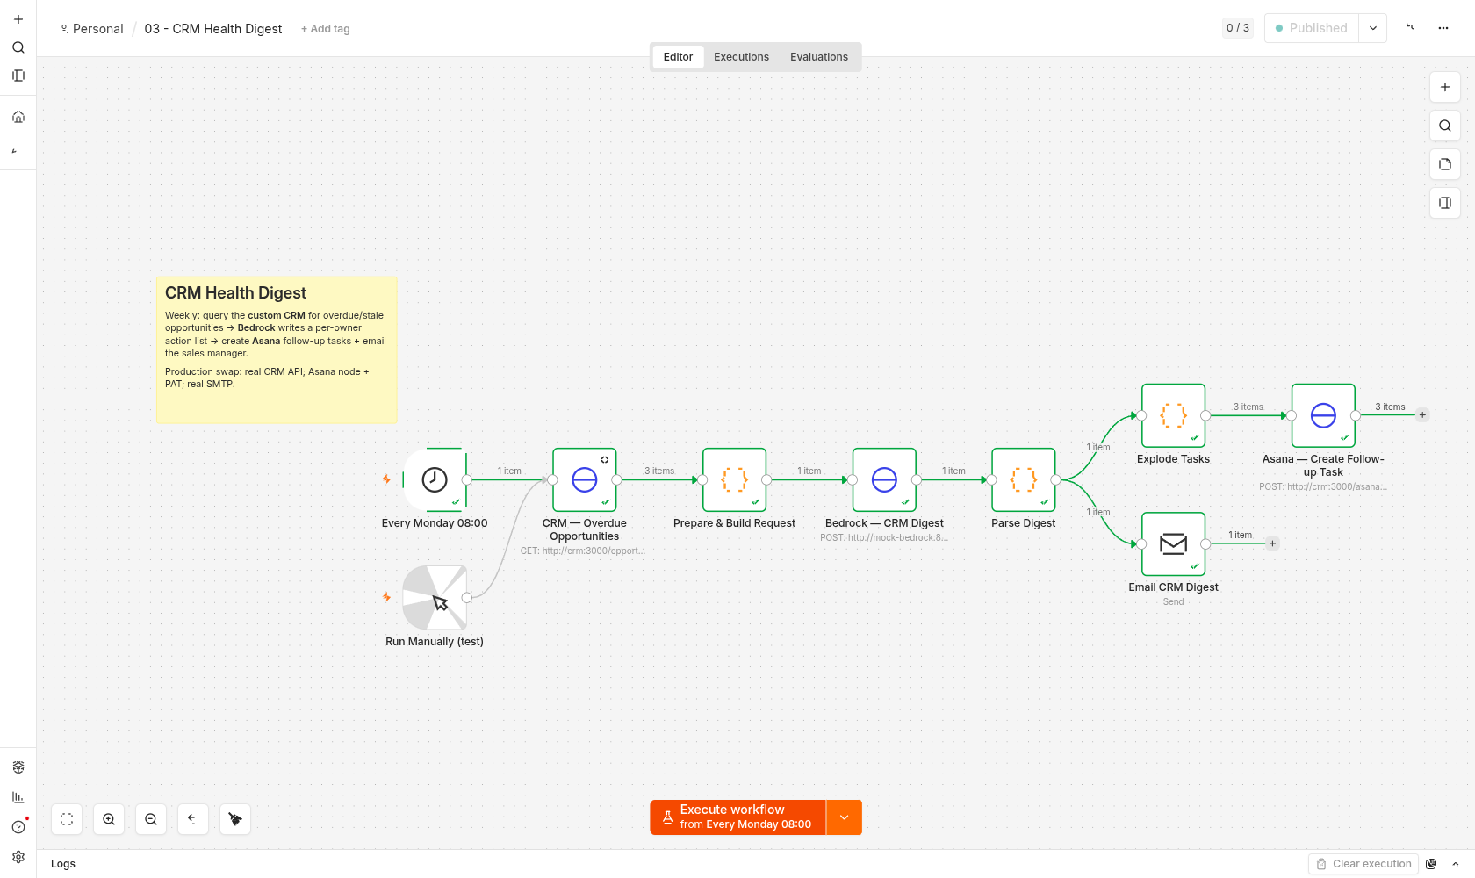Open the settings gear in sidebar

pyautogui.click(x=18, y=857)
